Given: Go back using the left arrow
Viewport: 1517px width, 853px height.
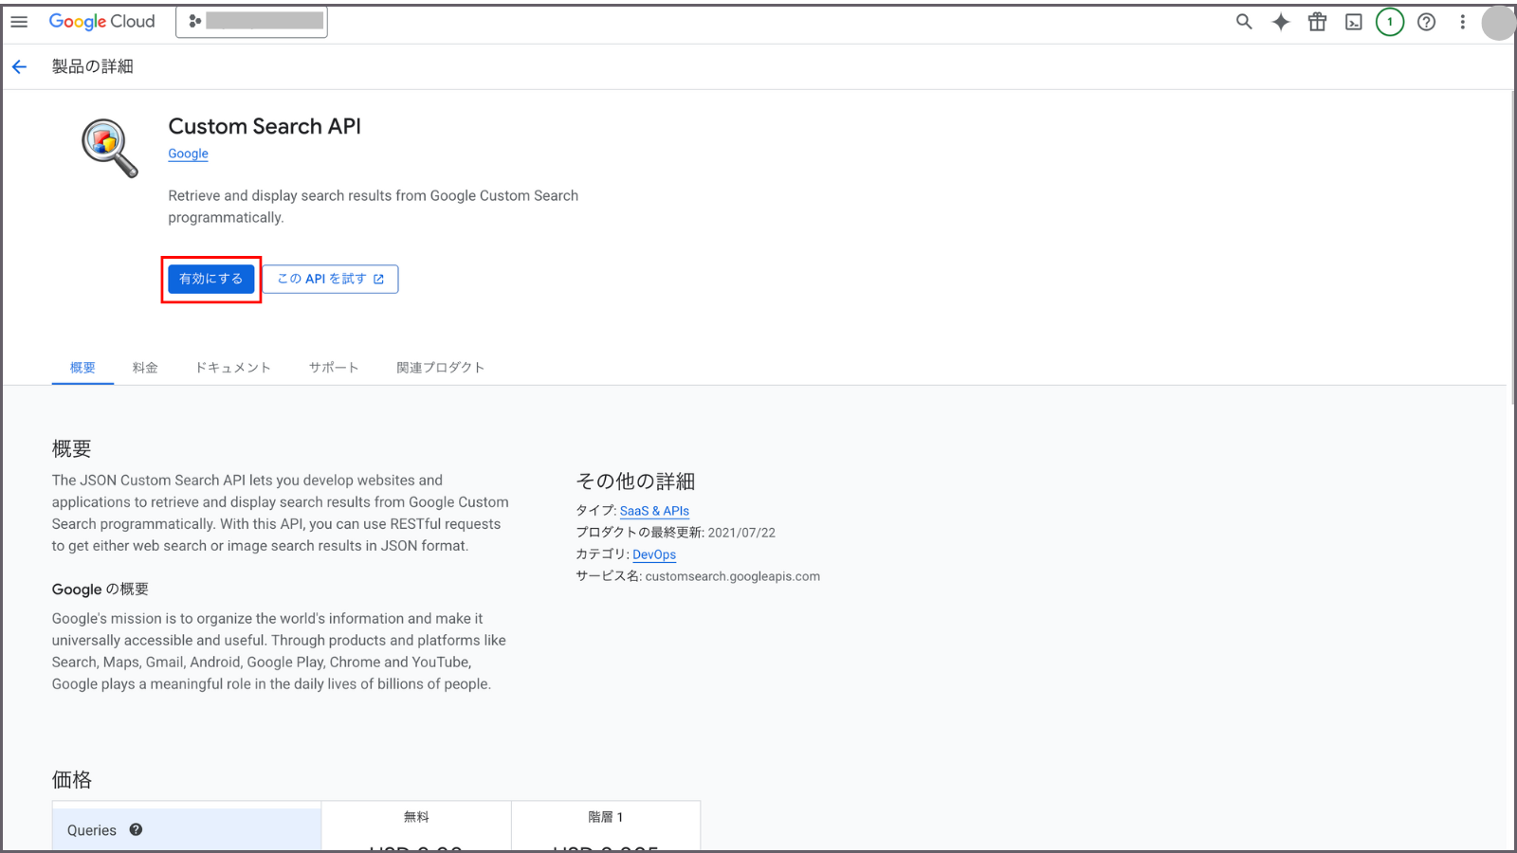Looking at the screenshot, I should click(19, 66).
